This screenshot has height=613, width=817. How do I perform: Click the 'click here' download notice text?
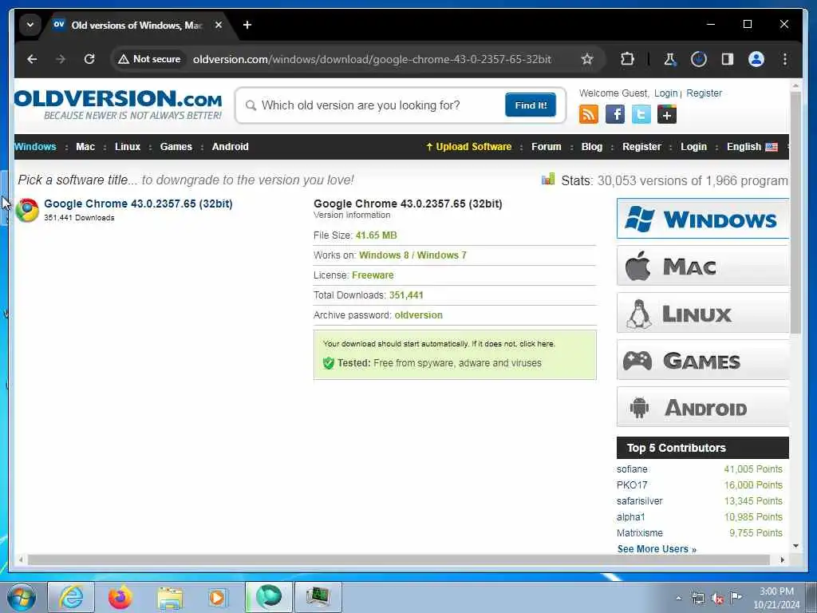tap(537, 344)
